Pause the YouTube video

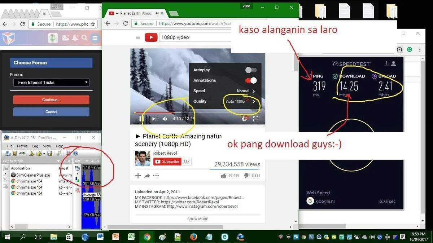click(141, 119)
